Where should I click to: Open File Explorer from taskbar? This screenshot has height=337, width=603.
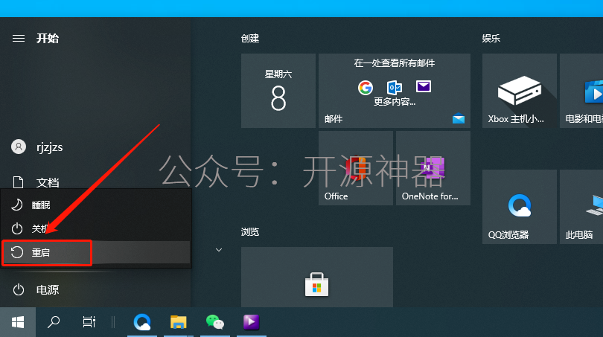(x=179, y=322)
